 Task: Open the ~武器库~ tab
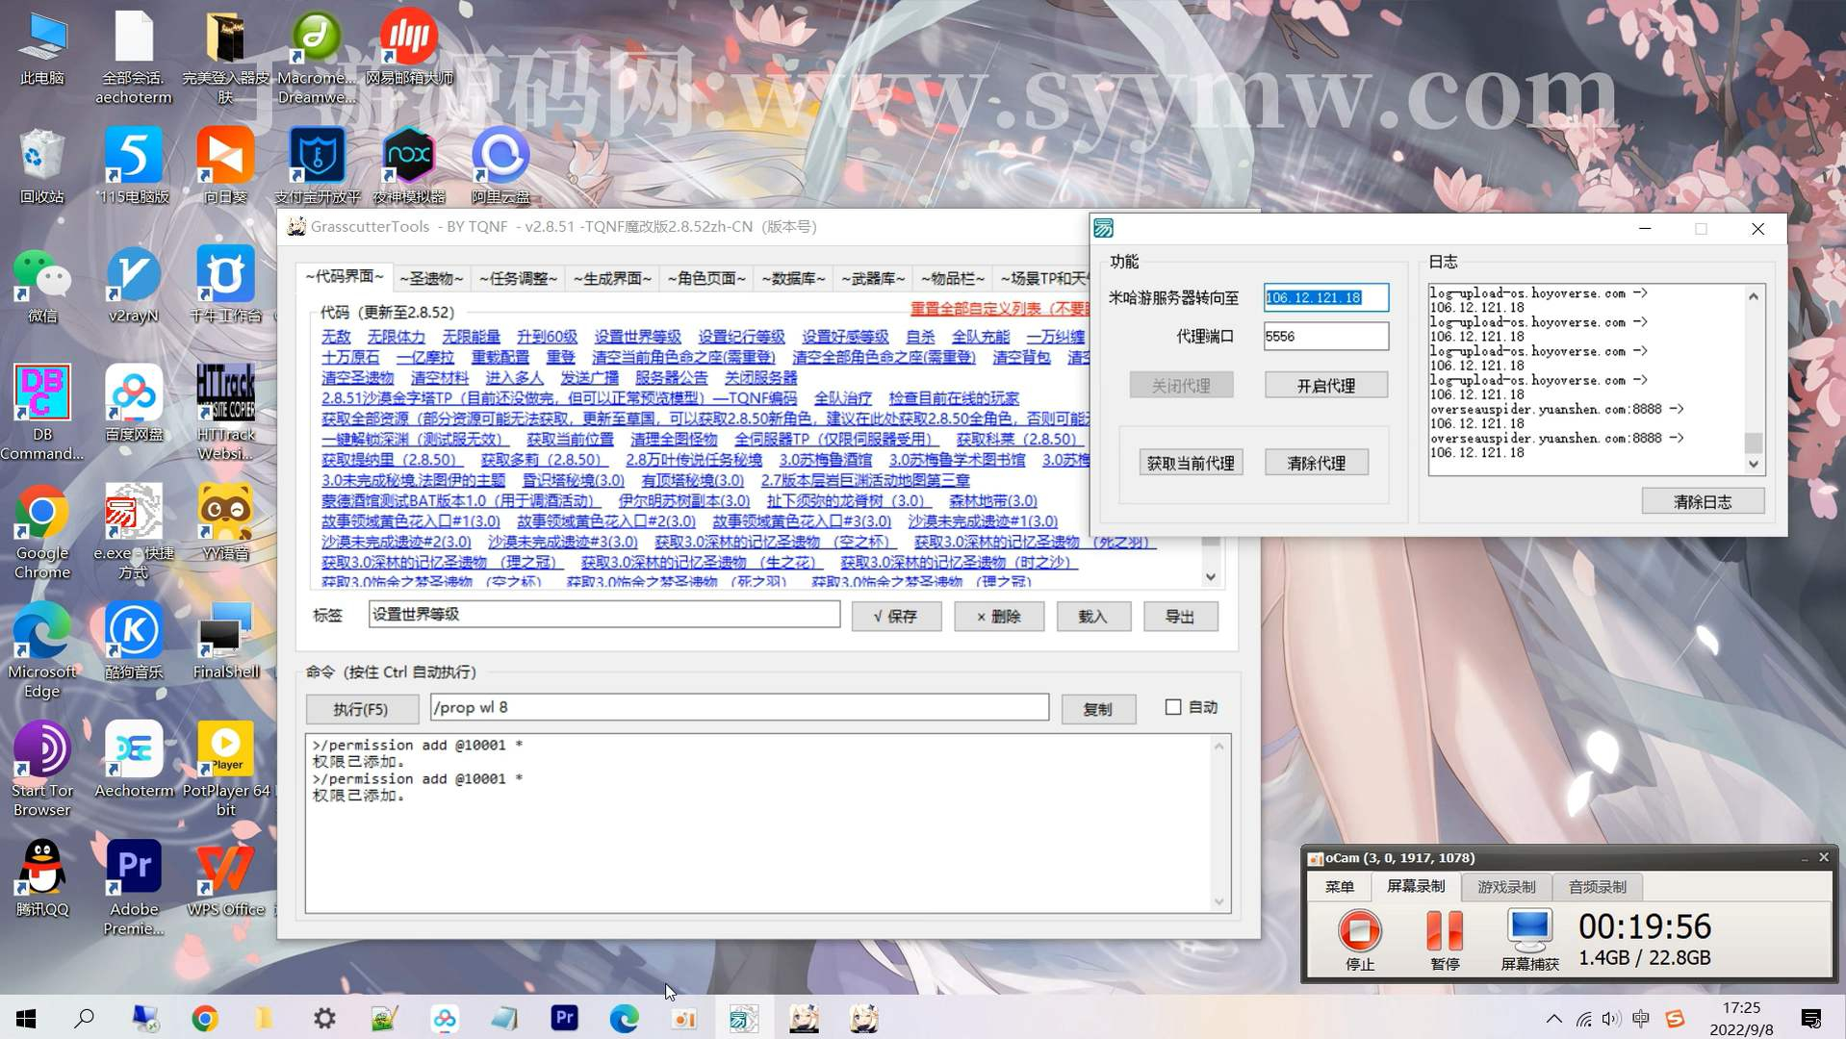coord(873,278)
